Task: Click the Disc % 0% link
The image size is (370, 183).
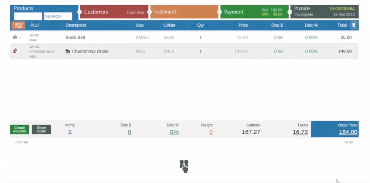Action: pos(174,132)
